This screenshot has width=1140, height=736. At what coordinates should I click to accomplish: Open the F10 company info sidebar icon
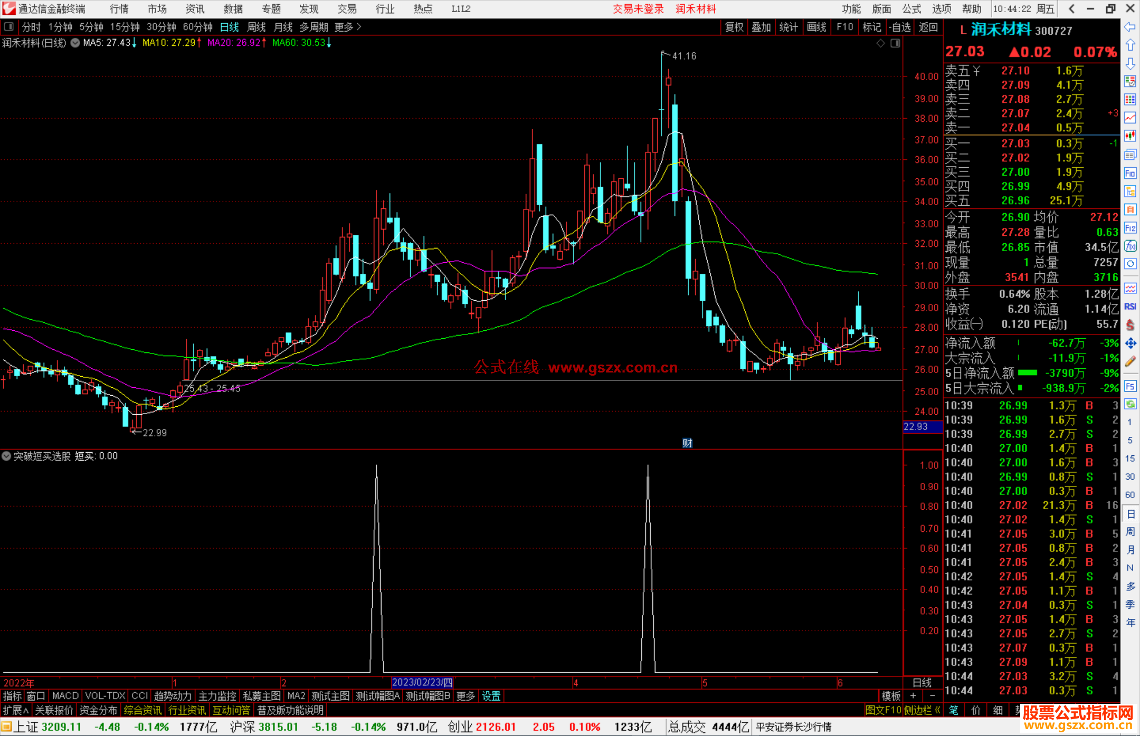(x=1130, y=173)
